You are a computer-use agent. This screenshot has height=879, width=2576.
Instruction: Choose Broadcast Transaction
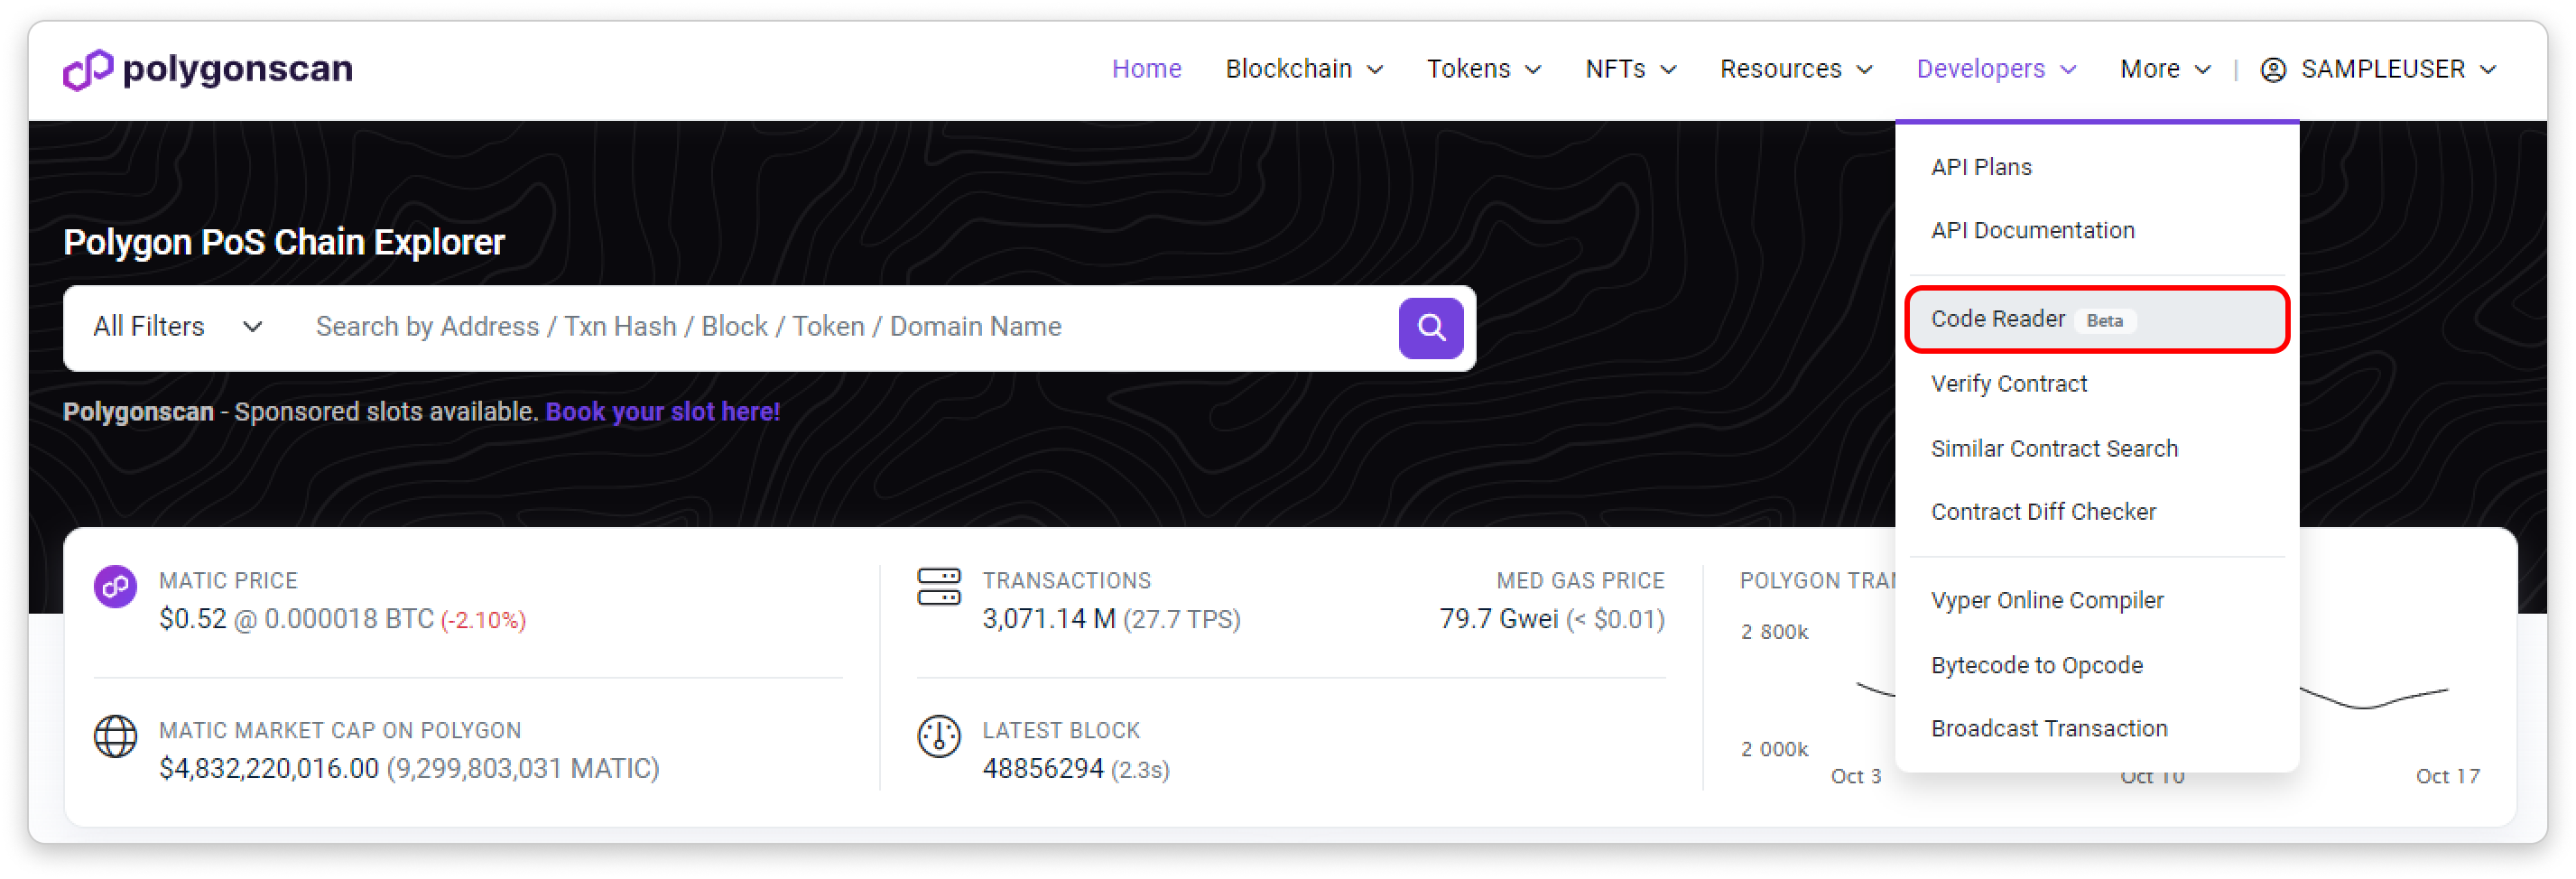tap(2096, 728)
